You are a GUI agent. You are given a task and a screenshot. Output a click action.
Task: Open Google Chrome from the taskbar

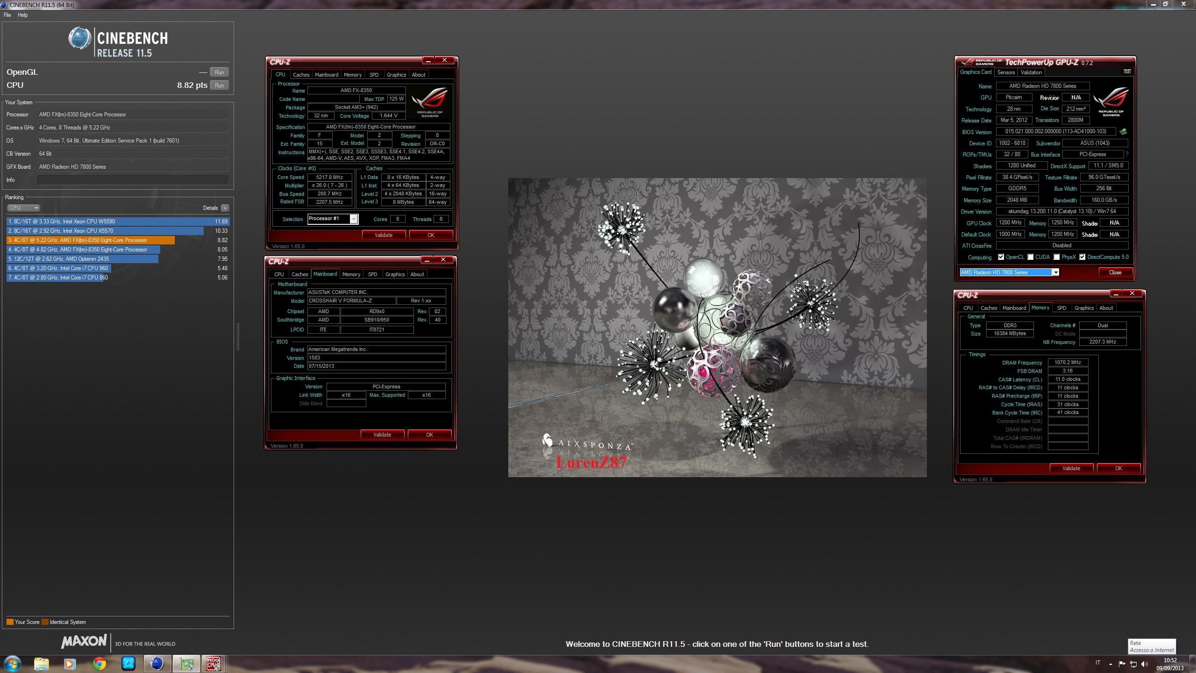coord(99,664)
